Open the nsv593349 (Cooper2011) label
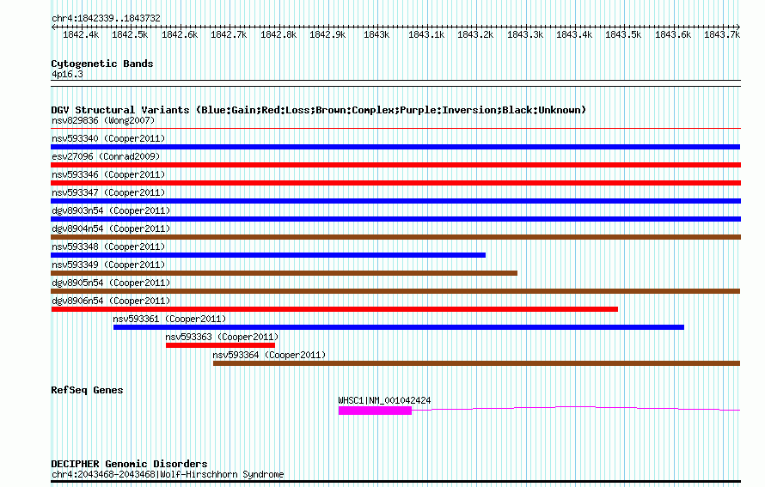The height and width of the screenshot is (487, 765). (x=108, y=265)
